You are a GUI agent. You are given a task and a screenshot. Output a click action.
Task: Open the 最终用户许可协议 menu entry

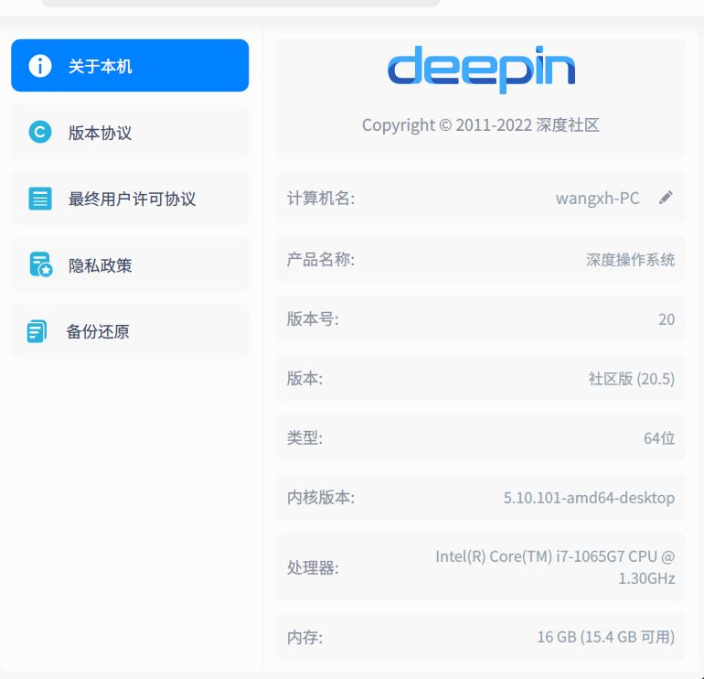130,199
